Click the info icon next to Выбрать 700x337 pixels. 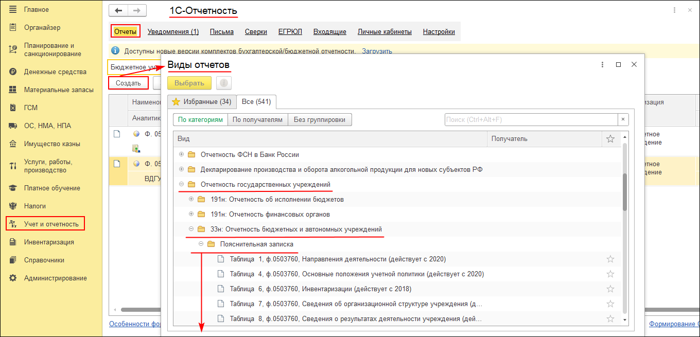[x=224, y=83]
